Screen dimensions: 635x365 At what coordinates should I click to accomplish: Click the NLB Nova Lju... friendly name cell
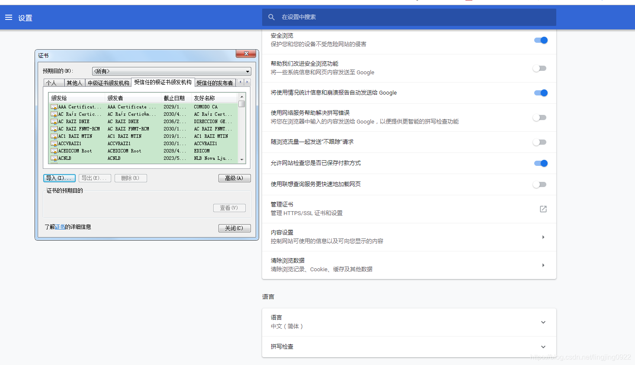(213, 158)
